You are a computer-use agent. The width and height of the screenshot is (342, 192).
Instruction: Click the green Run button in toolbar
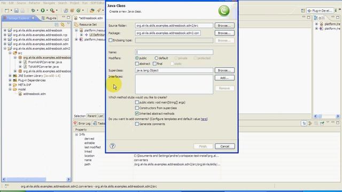click(x=43, y=11)
